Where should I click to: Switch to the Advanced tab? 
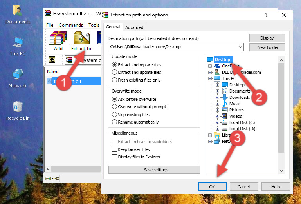[134, 27]
